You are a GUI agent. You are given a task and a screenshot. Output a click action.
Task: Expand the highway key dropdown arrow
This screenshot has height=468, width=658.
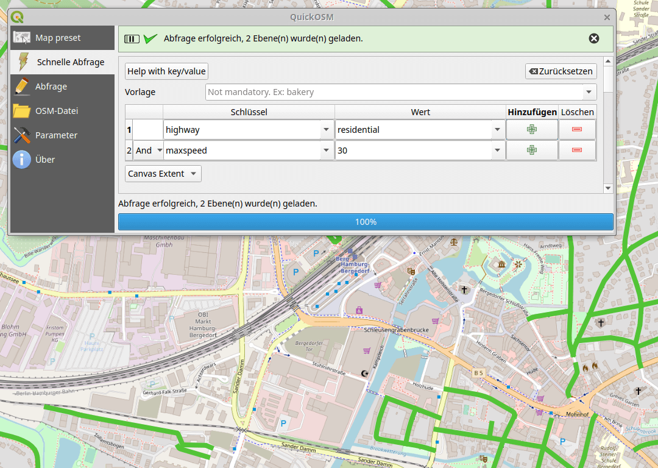tap(326, 130)
